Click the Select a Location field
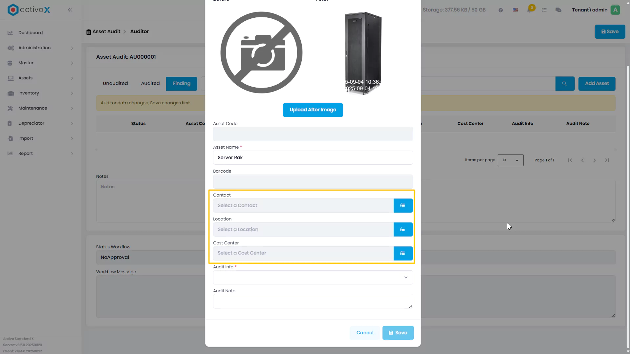Viewport: 630px width, 354px height. [x=303, y=229]
